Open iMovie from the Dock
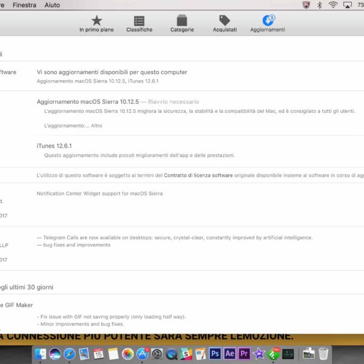The image size is (364, 364). tap(258, 354)
